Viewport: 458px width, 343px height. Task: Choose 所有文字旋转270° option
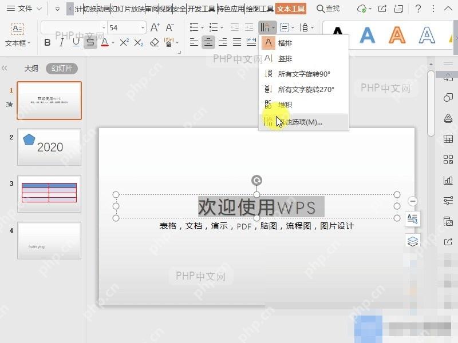click(x=303, y=89)
